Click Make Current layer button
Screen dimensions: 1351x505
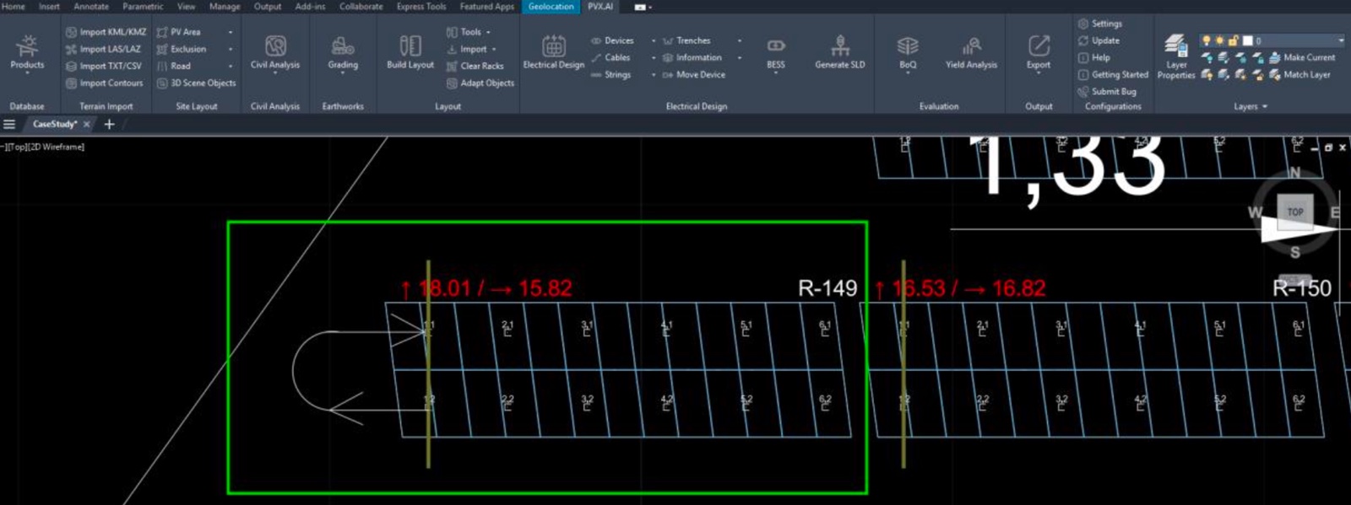(1303, 57)
